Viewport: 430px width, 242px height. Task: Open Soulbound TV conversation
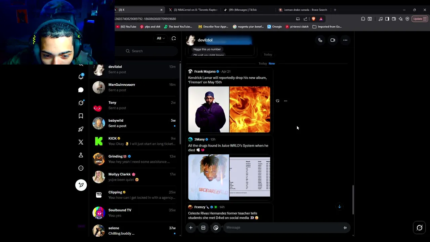(x=134, y=213)
